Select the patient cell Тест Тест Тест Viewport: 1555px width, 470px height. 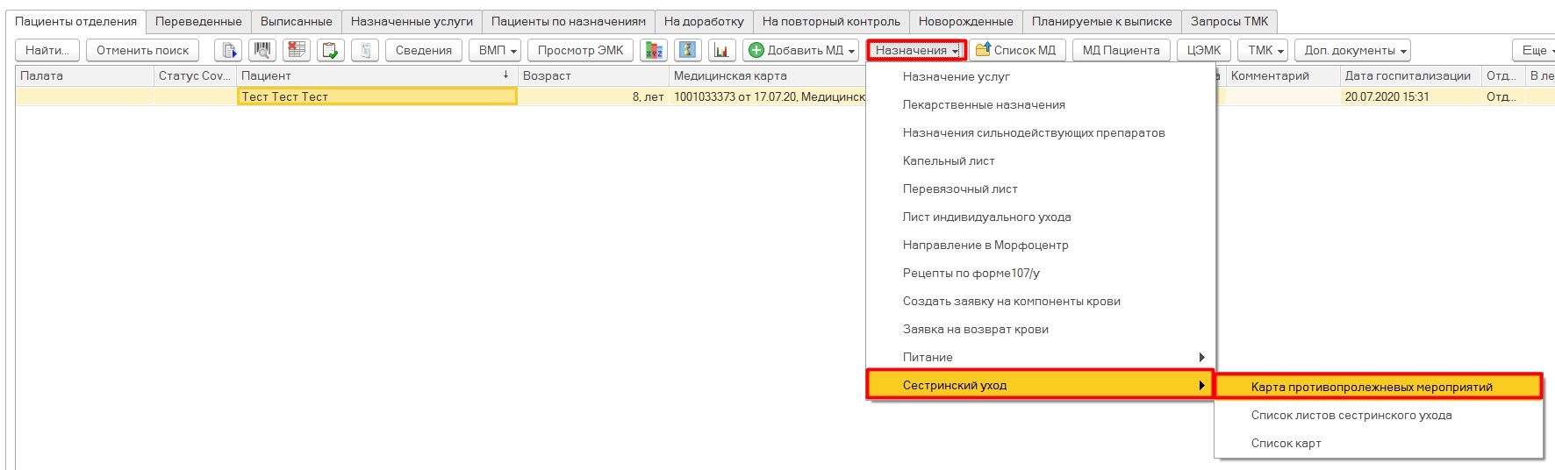click(x=377, y=96)
